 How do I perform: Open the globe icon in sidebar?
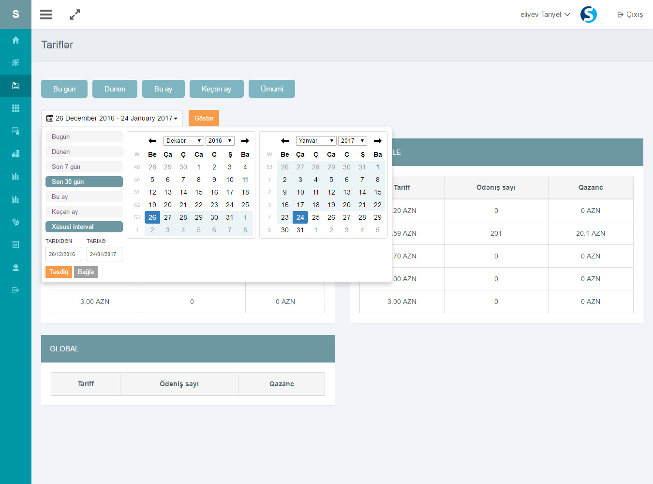(15, 63)
